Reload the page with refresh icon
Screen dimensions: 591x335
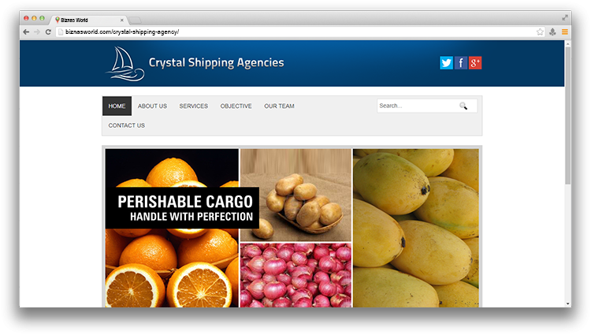[48, 32]
